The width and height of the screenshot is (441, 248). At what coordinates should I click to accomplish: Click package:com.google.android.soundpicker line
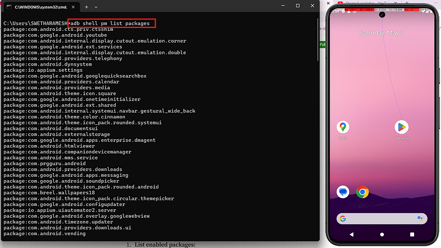click(62, 181)
